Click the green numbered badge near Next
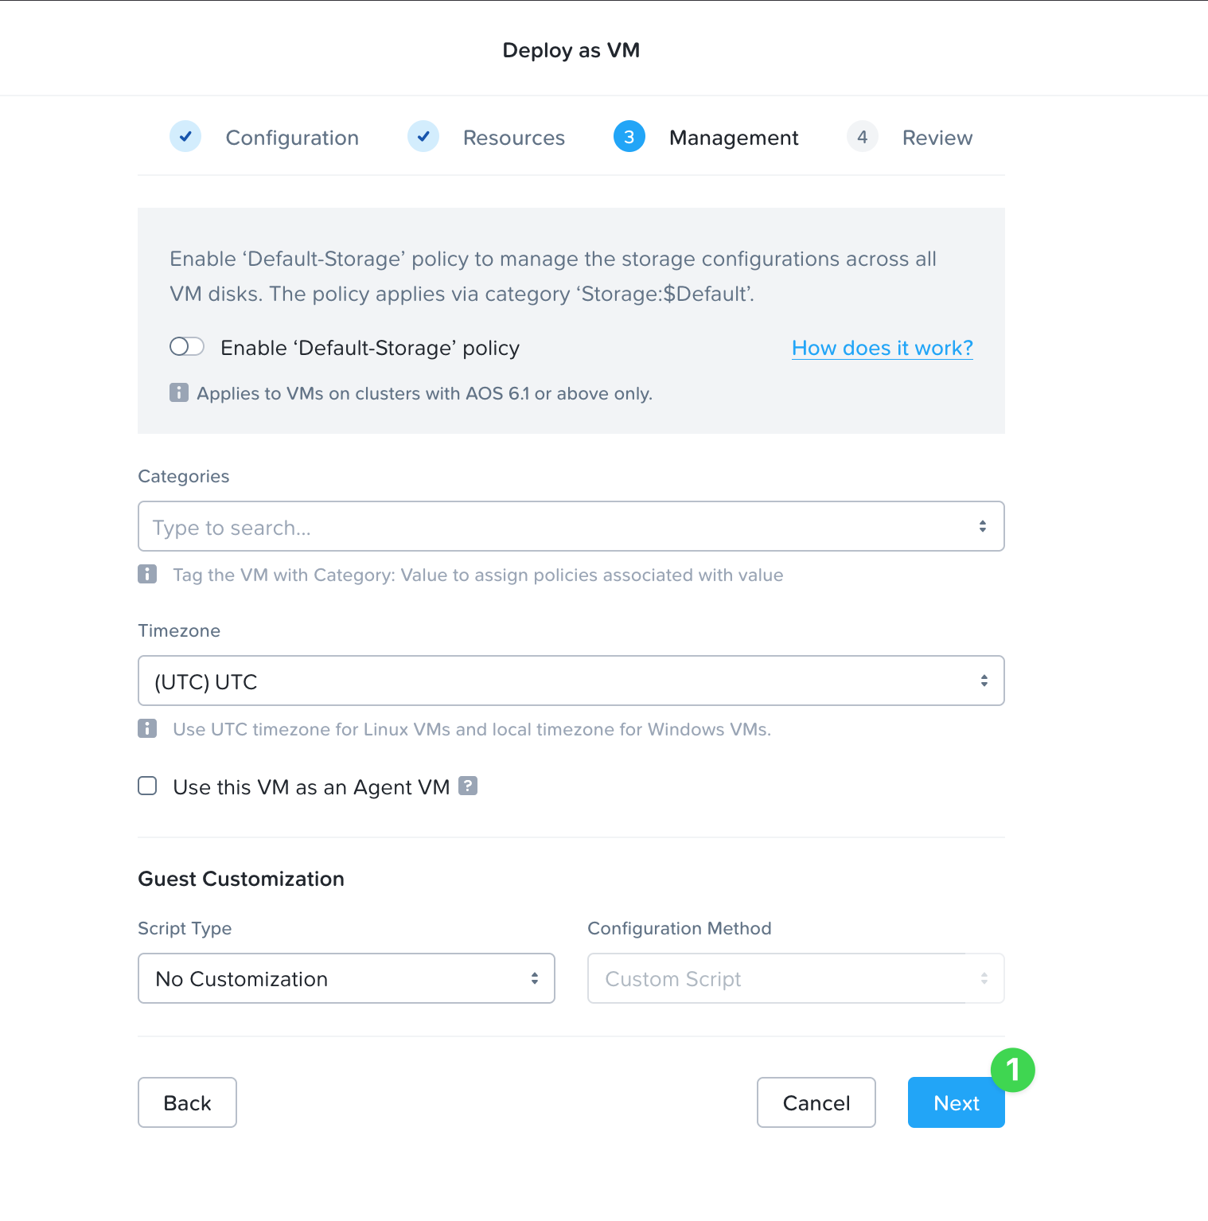1208x1221 pixels. coord(1013,1070)
